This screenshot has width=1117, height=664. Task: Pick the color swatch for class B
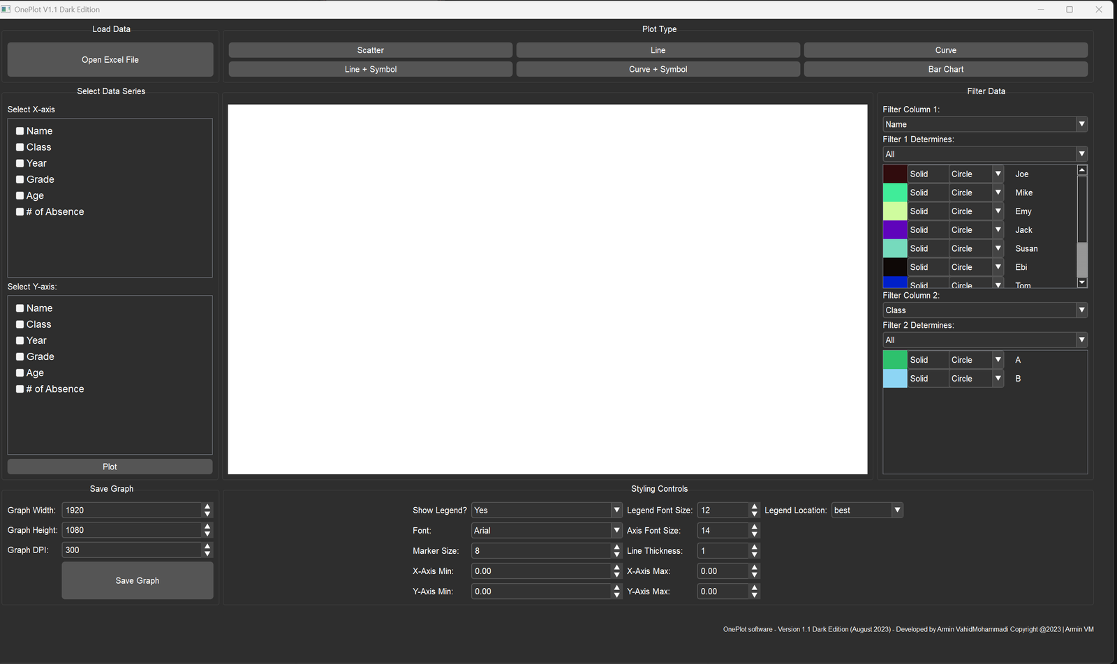895,379
